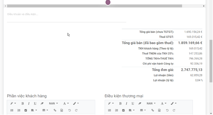Click the vertical scrollbar thumb
Viewport: 213px width, 115px height.
[x=211, y=61]
